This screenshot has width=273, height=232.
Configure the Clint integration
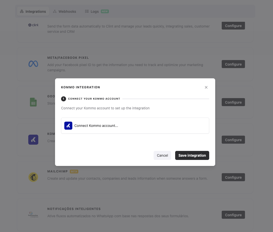point(233,26)
